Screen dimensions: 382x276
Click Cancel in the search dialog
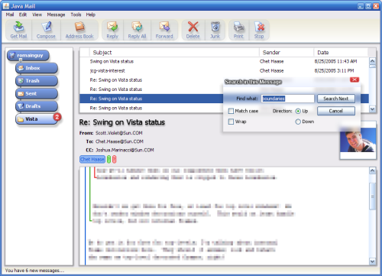coord(336,111)
